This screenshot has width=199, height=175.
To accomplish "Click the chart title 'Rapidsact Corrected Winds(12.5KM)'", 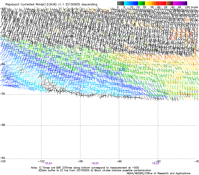I will (x=31, y=5).
